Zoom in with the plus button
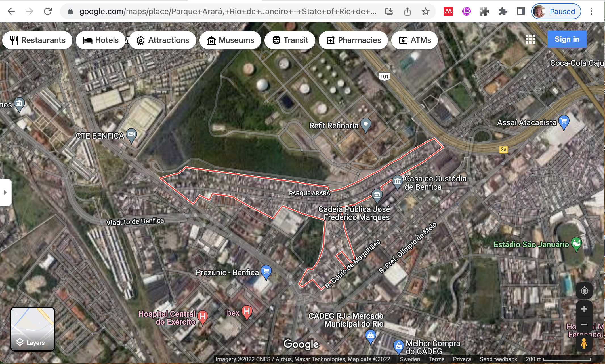Viewport: 605px width, 364px height. 584,309
